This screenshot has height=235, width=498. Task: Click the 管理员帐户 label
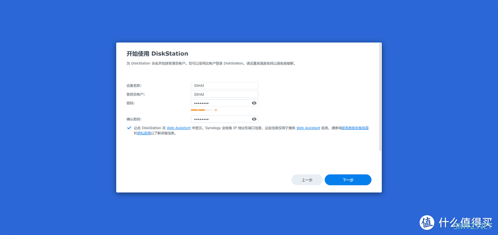pyautogui.click(x=135, y=94)
